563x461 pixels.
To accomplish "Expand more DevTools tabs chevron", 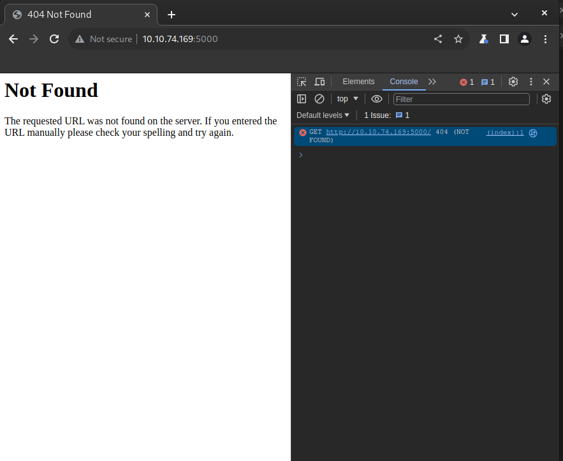I will pos(432,82).
